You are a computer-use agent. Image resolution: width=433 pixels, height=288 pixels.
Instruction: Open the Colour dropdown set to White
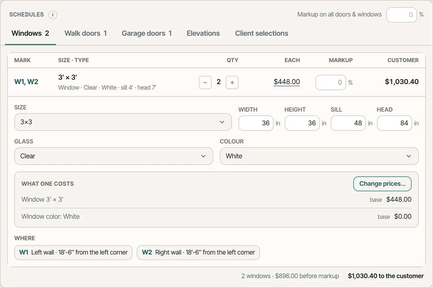(319, 156)
